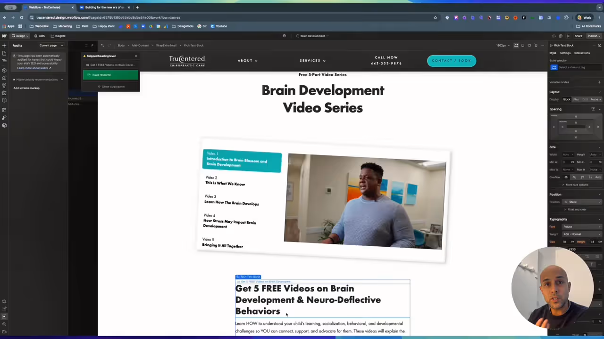Image resolution: width=604 pixels, height=339 pixels.
Task: Select Video 2 This Is What We Know
Action: click(225, 181)
